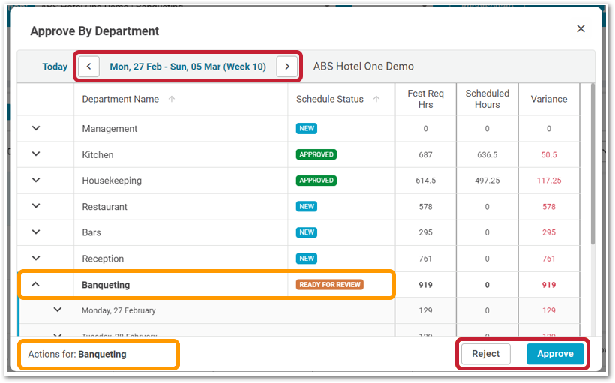Click the Variance column header
This screenshot has height=383, width=615.
tap(548, 99)
